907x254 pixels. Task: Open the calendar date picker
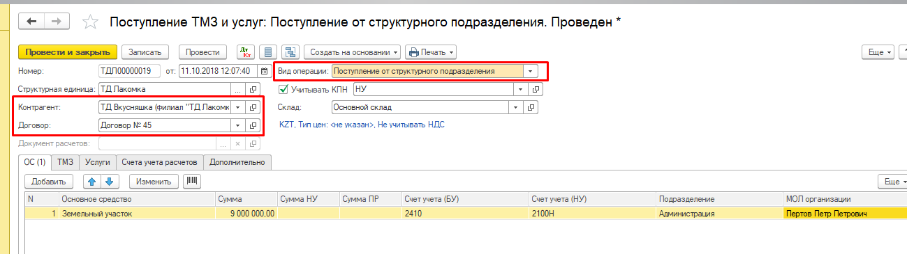264,70
